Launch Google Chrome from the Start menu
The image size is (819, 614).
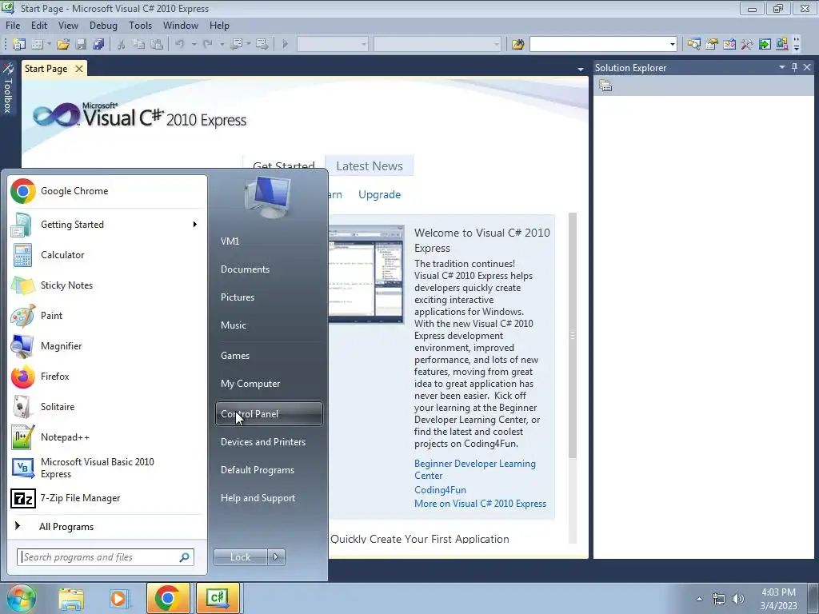(107, 191)
